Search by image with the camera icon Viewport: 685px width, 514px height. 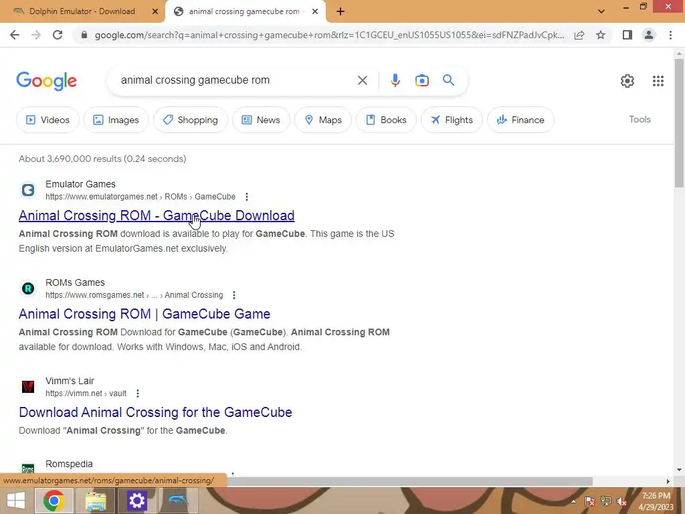pos(421,80)
